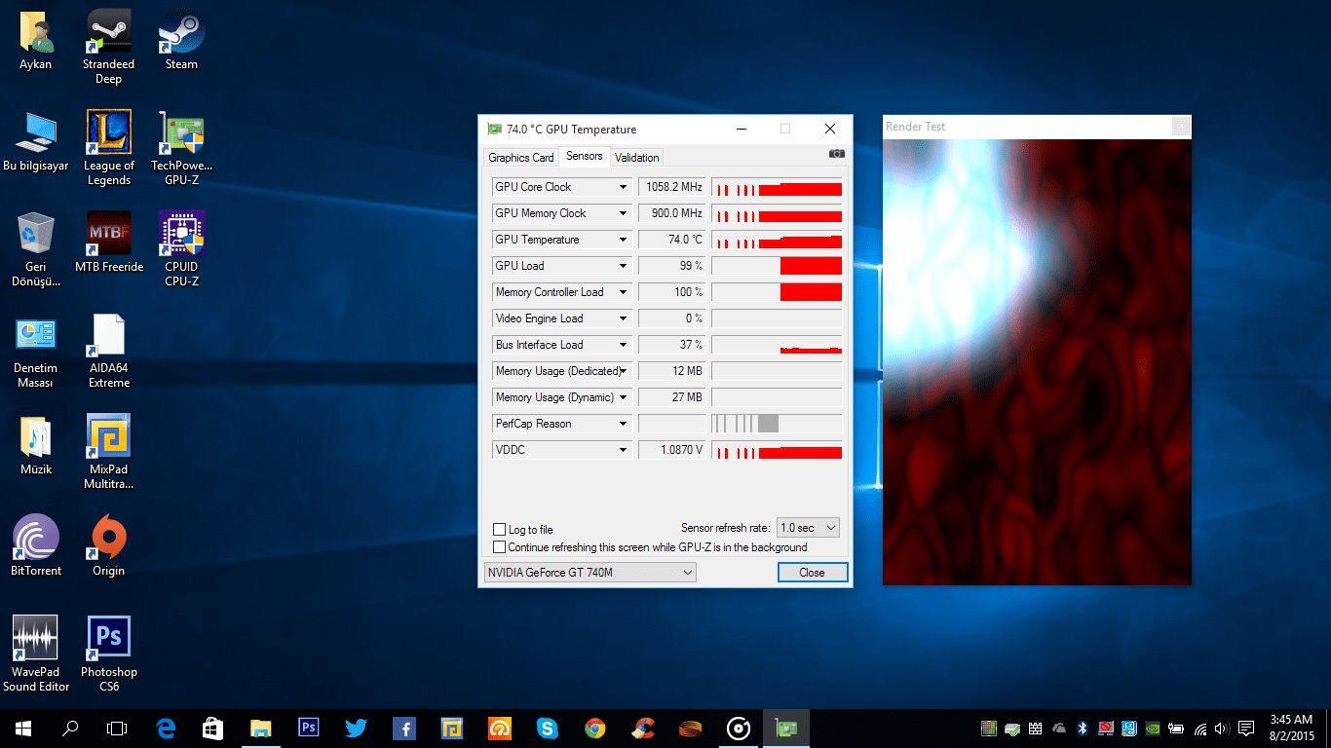Select the MTB Freeride desktop shortcut

(108, 243)
